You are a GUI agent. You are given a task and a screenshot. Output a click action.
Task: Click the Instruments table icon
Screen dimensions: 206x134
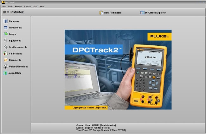pyautogui.click(x=6, y=27)
